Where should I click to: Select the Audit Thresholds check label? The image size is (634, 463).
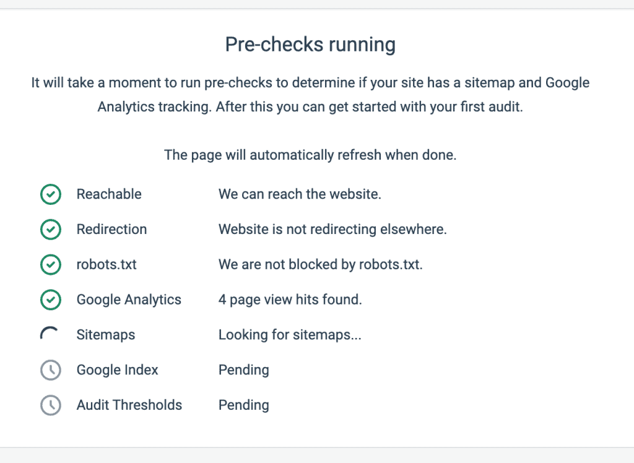pyautogui.click(x=129, y=405)
